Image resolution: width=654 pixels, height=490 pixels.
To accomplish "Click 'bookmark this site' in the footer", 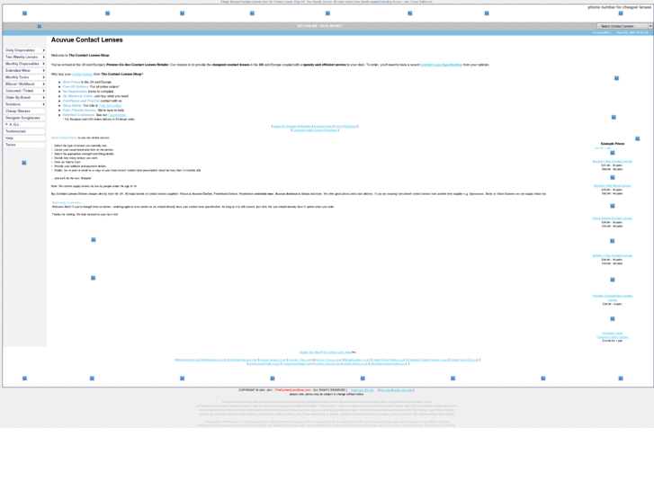I will coord(362,390).
